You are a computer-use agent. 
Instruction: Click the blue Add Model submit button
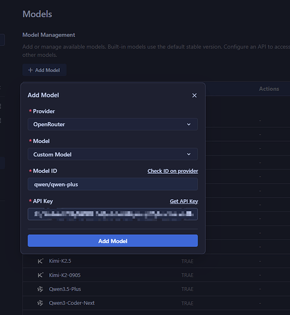113,241
